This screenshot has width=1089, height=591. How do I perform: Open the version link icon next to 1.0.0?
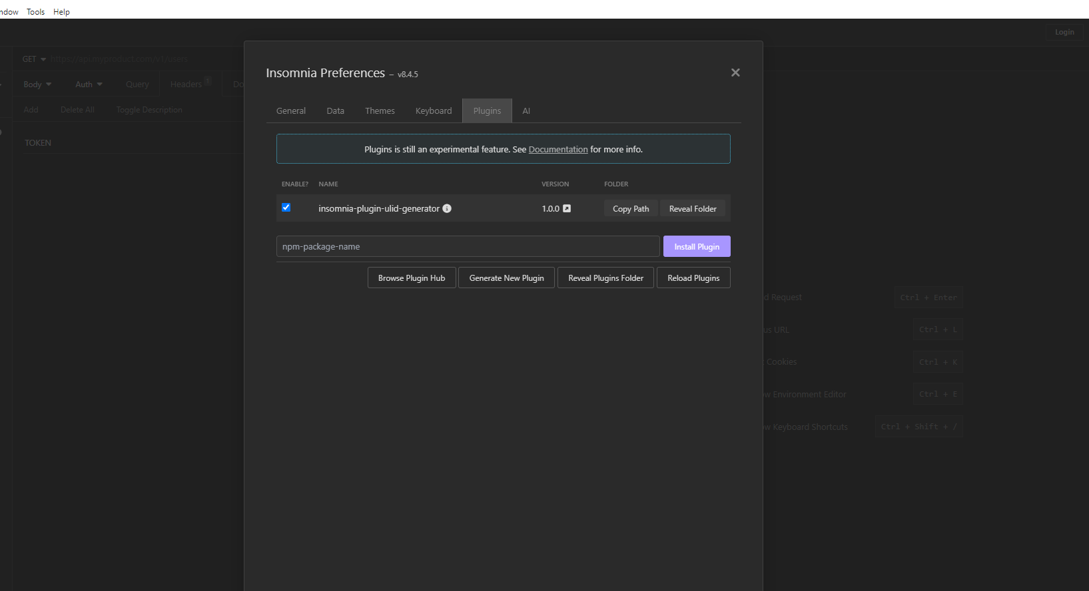(x=567, y=208)
